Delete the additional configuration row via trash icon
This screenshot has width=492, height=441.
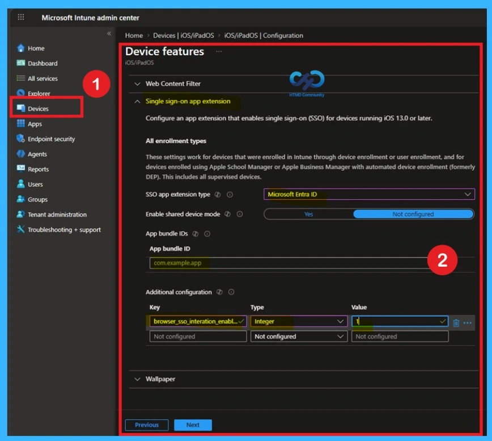457,322
